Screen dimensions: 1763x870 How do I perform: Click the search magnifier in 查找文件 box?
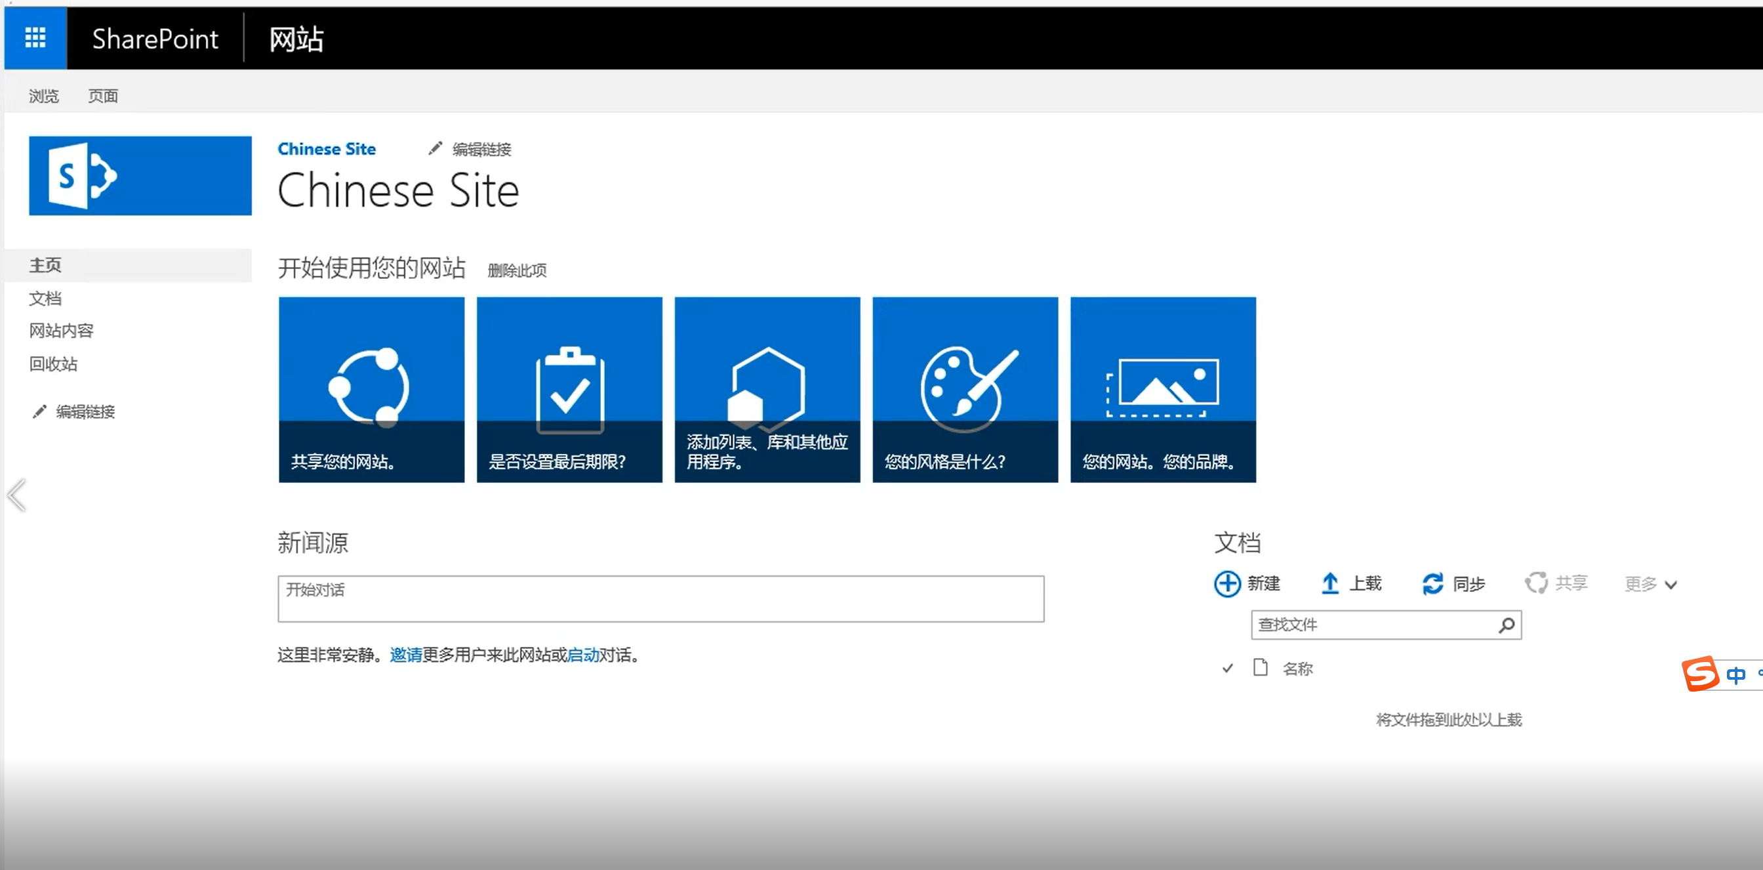tap(1507, 625)
